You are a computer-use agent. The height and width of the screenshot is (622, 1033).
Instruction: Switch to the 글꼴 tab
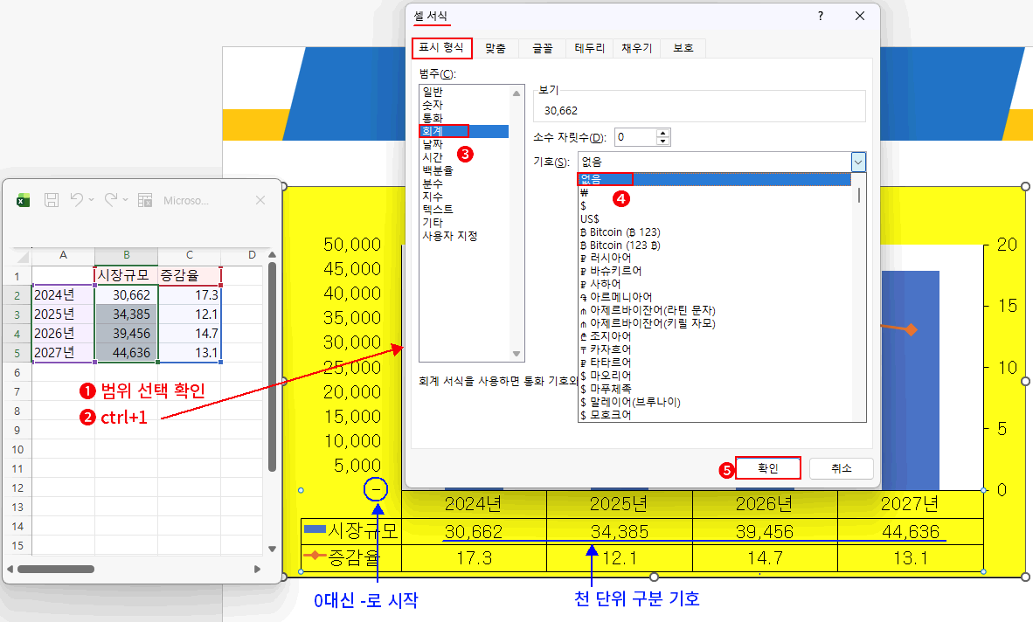click(x=542, y=48)
